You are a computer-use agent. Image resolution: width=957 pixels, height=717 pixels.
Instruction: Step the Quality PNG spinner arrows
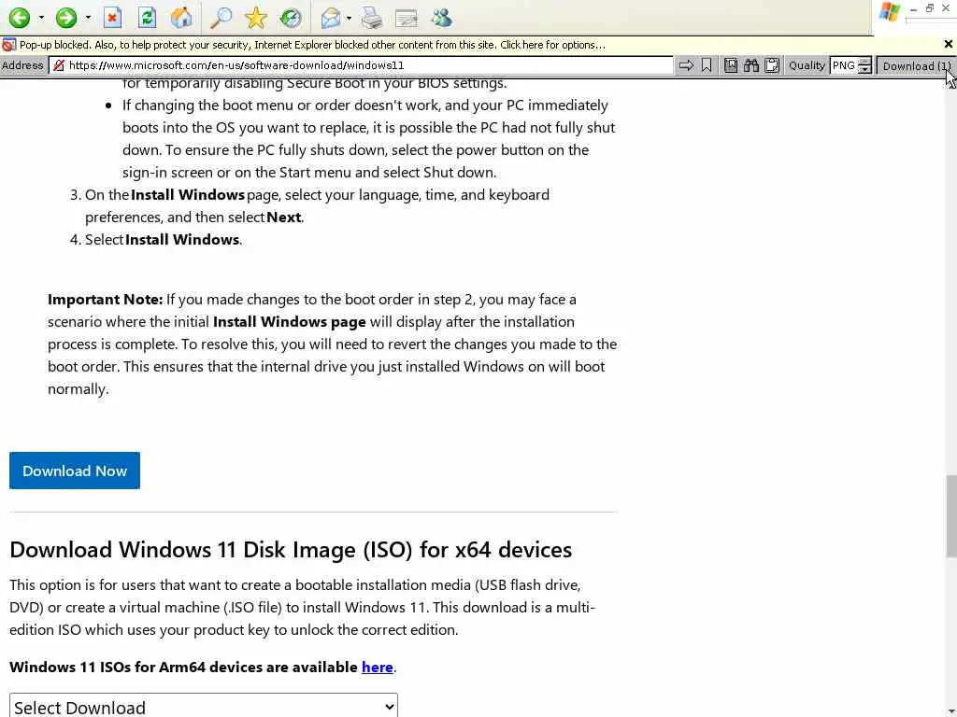[x=864, y=66]
